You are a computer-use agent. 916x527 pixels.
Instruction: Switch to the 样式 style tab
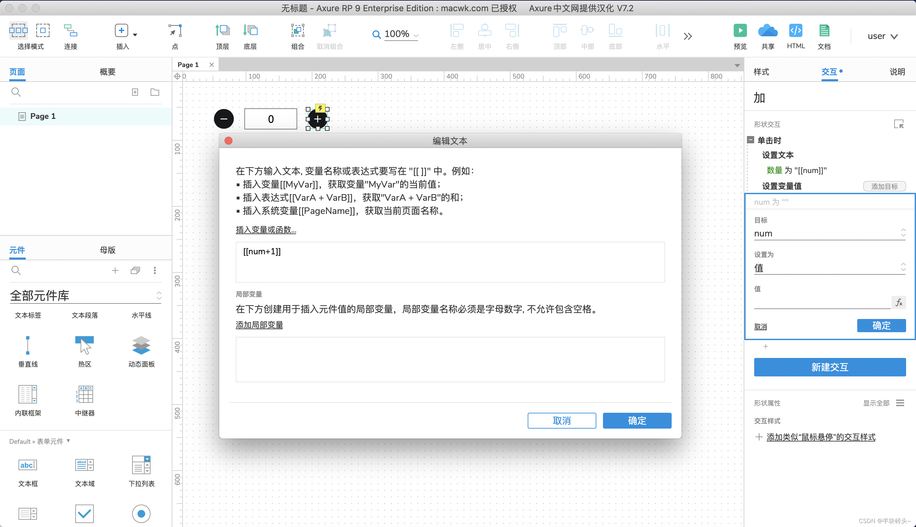tap(761, 72)
